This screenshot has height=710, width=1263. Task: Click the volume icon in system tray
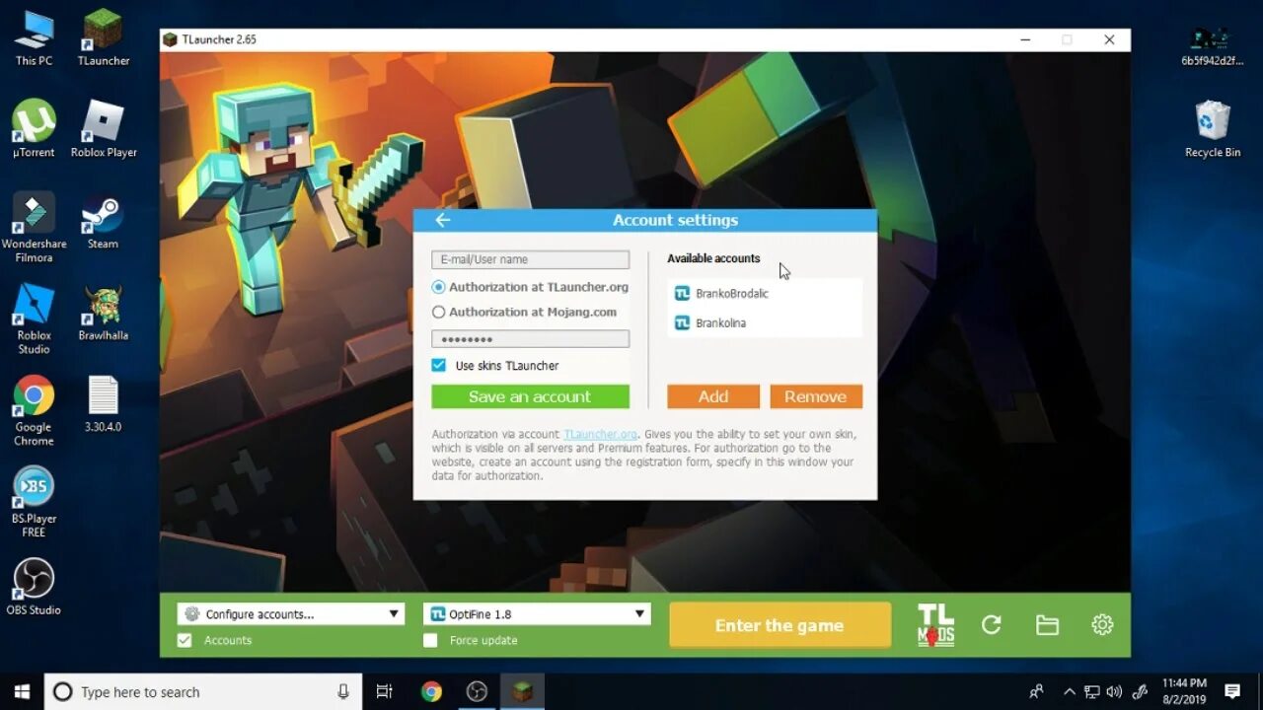[1115, 691]
